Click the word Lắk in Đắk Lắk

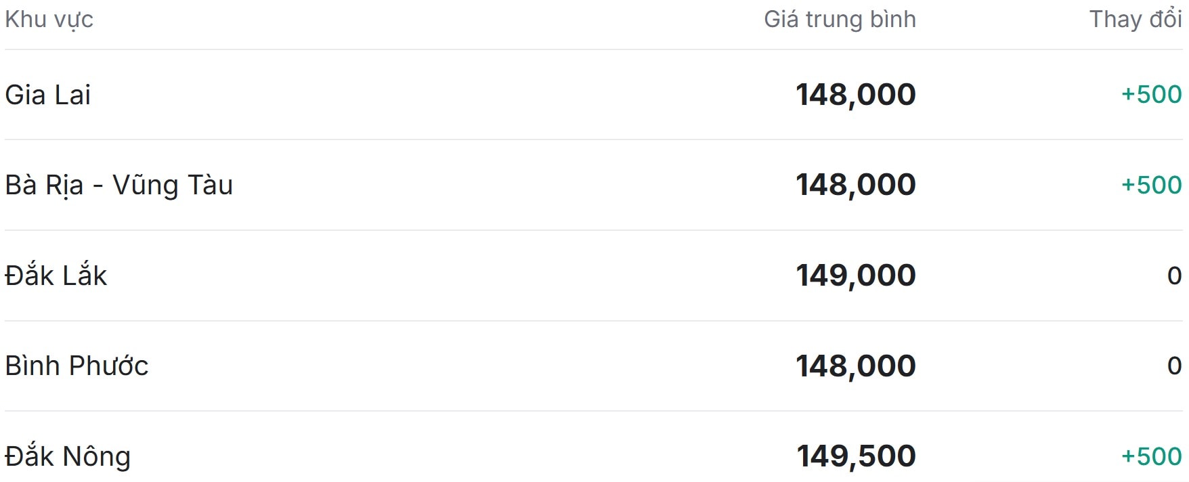pyautogui.click(x=85, y=276)
